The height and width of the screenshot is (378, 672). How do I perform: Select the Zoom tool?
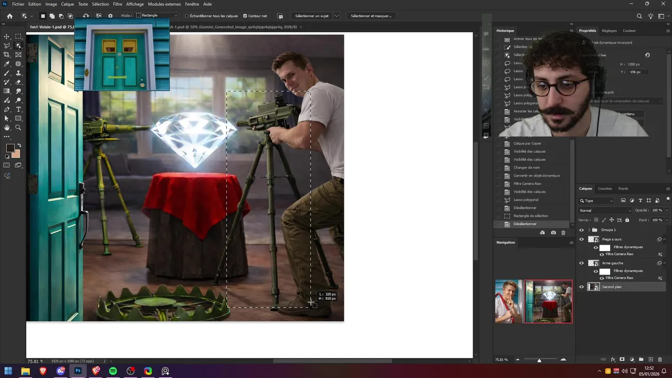(18, 128)
